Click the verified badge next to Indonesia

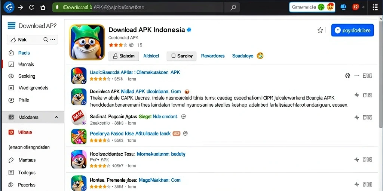(189, 30)
